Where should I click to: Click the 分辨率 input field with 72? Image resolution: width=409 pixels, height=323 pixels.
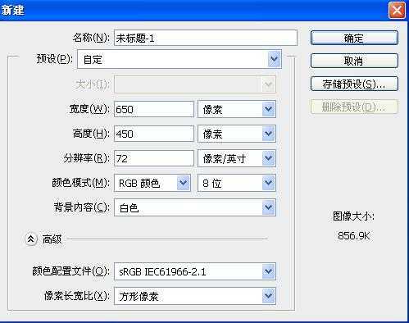point(154,158)
